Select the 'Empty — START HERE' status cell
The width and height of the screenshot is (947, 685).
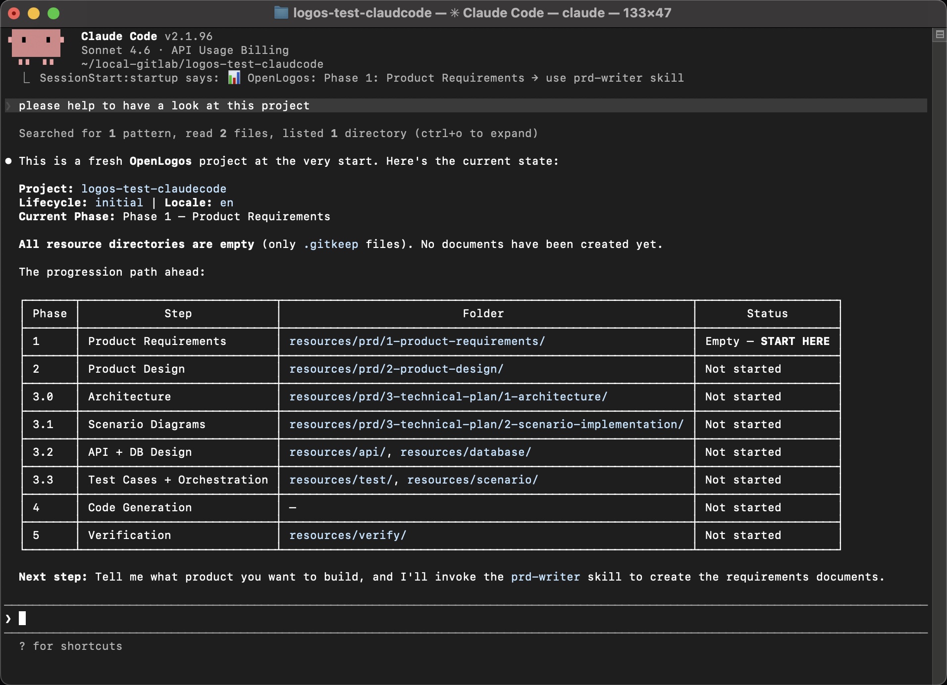(767, 341)
